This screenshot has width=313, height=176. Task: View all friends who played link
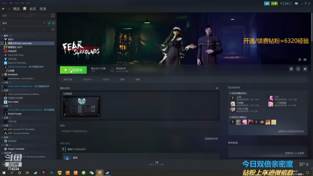coord(291,131)
